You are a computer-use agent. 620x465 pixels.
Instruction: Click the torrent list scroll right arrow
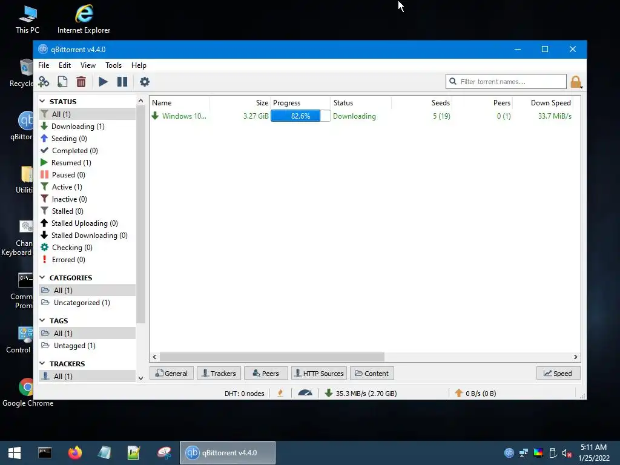coord(575,357)
